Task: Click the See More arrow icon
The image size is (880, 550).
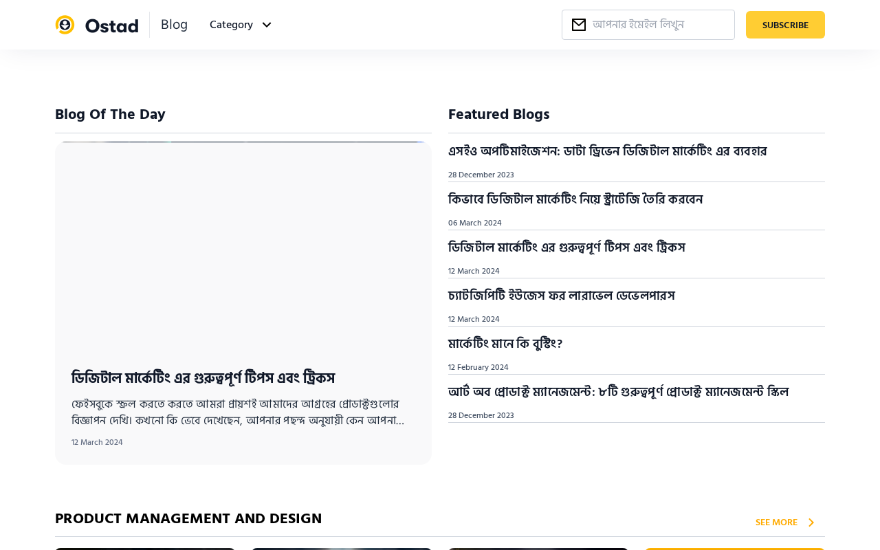Action: (811, 522)
